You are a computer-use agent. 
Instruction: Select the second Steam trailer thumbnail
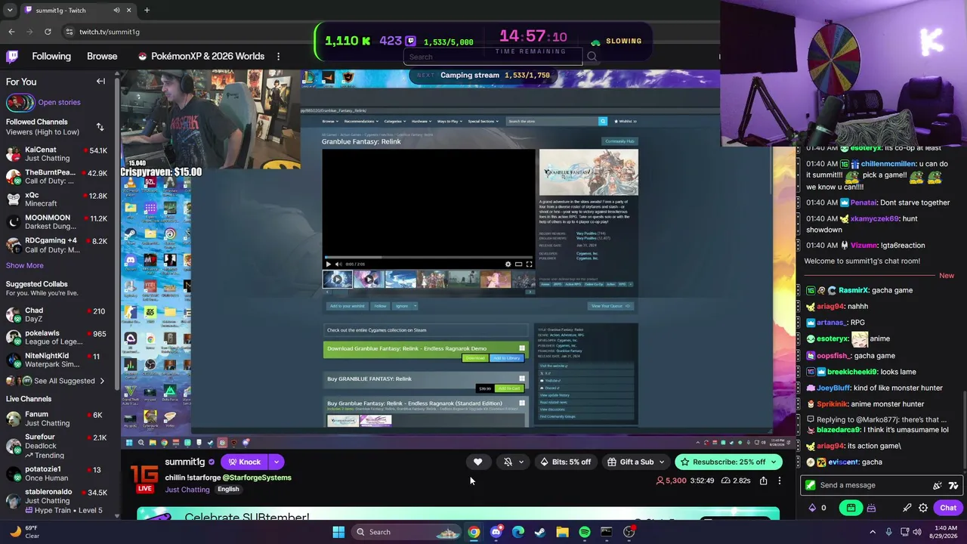369,280
